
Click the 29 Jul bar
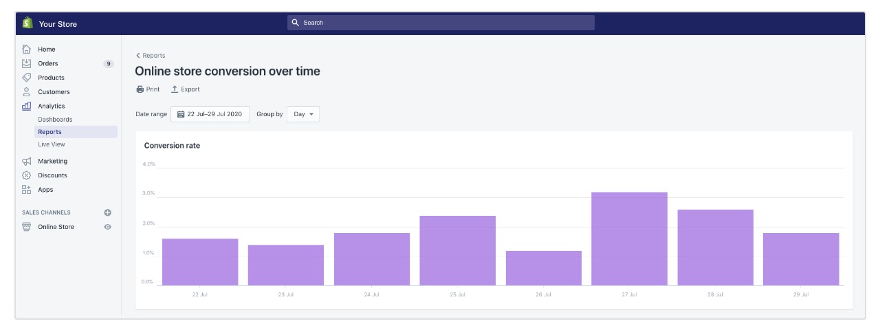tap(802, 259)
